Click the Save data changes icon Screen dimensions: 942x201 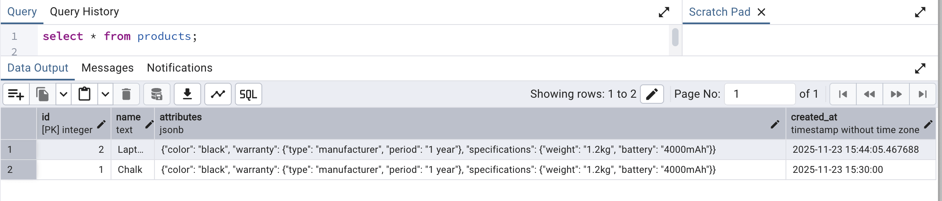tap(156, 94)
